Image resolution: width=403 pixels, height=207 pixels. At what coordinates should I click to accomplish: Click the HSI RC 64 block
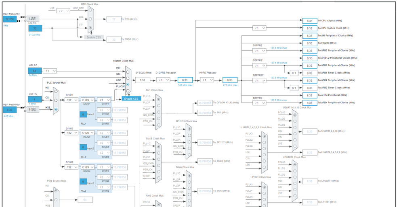35,71
